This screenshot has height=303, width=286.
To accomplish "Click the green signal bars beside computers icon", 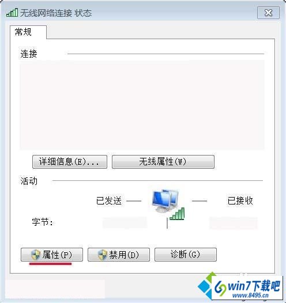I will click(177, 214).
